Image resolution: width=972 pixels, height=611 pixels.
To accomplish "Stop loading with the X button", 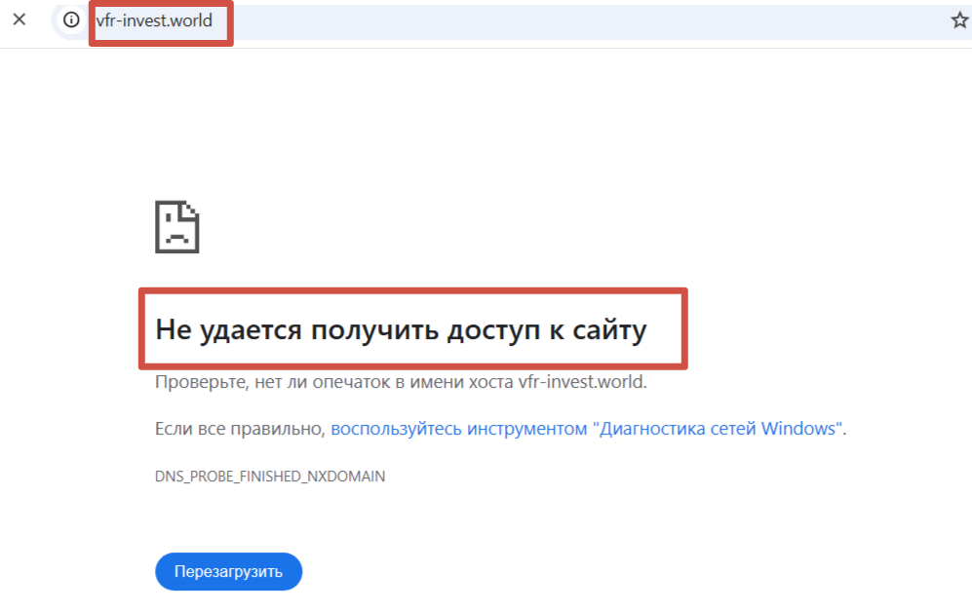I will (x=19, y=19).
